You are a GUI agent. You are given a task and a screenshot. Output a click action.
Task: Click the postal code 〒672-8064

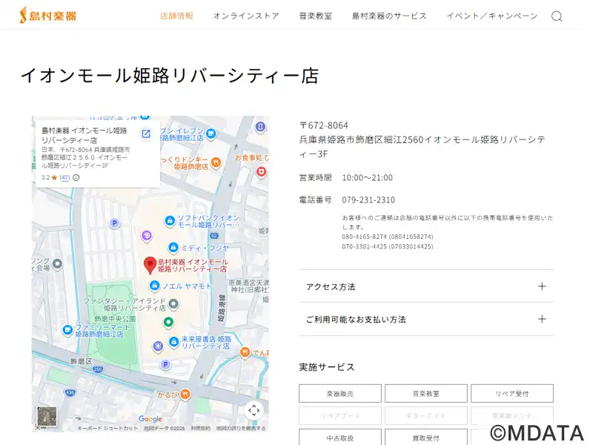coord(324,125)
